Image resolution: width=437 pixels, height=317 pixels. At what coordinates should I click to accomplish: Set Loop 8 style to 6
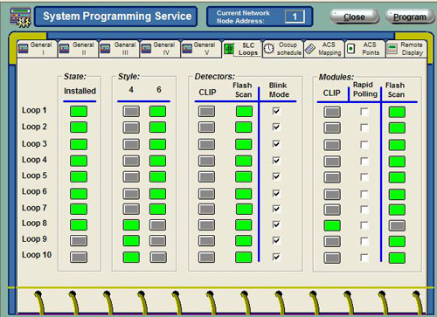tap(158, 224)
